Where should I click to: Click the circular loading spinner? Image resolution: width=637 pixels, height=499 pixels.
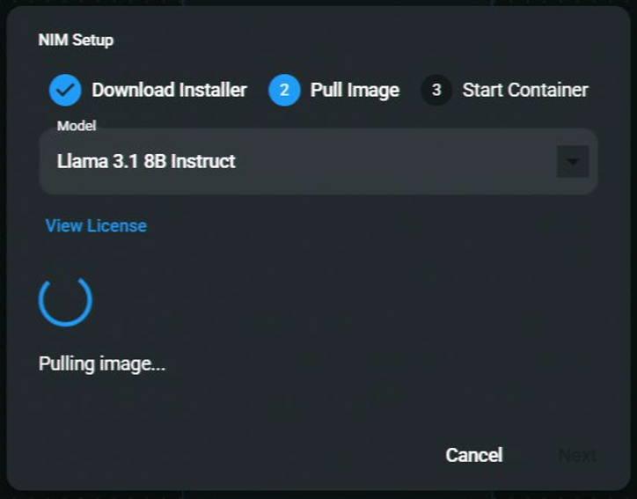[65, 300]
